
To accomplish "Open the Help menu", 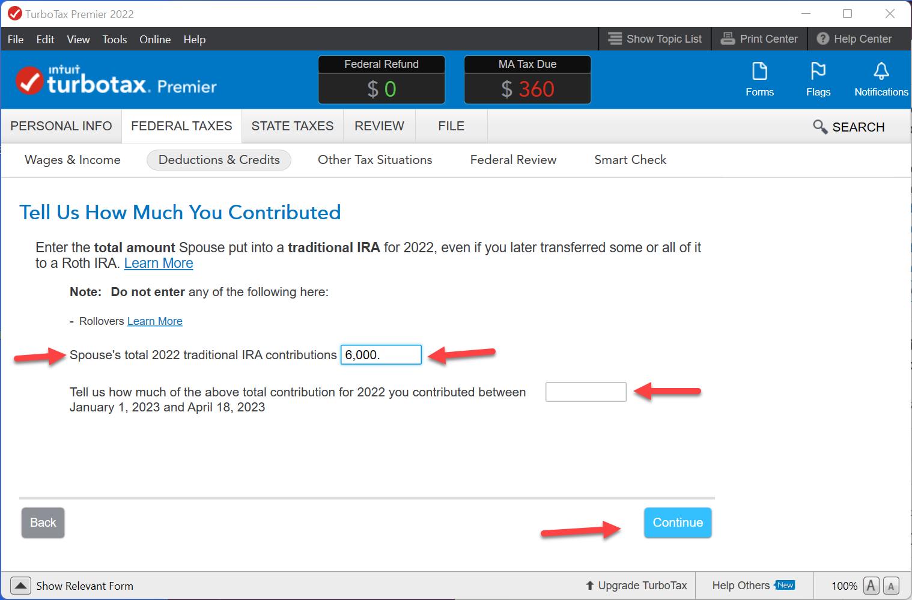I will point(194,40).
